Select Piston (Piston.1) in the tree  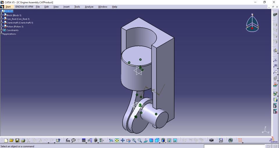[x=15, y=26]
